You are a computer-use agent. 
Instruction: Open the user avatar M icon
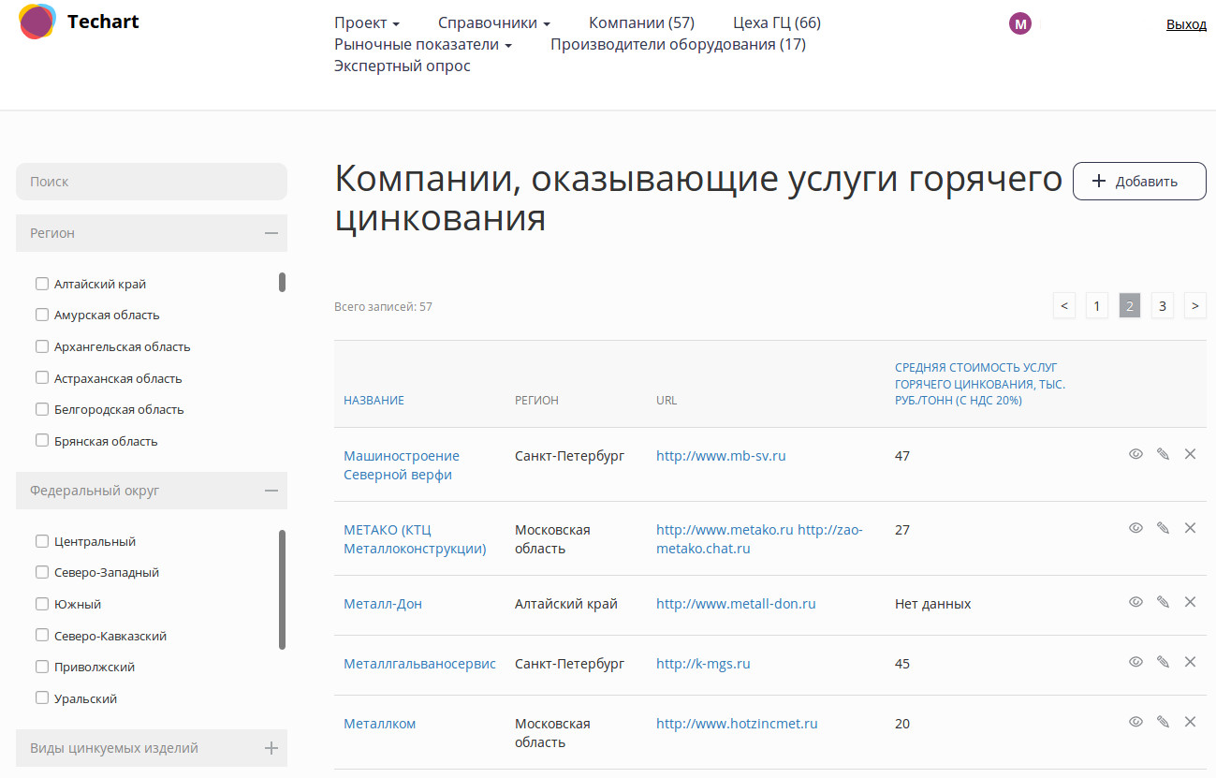tap(1019, 24)
